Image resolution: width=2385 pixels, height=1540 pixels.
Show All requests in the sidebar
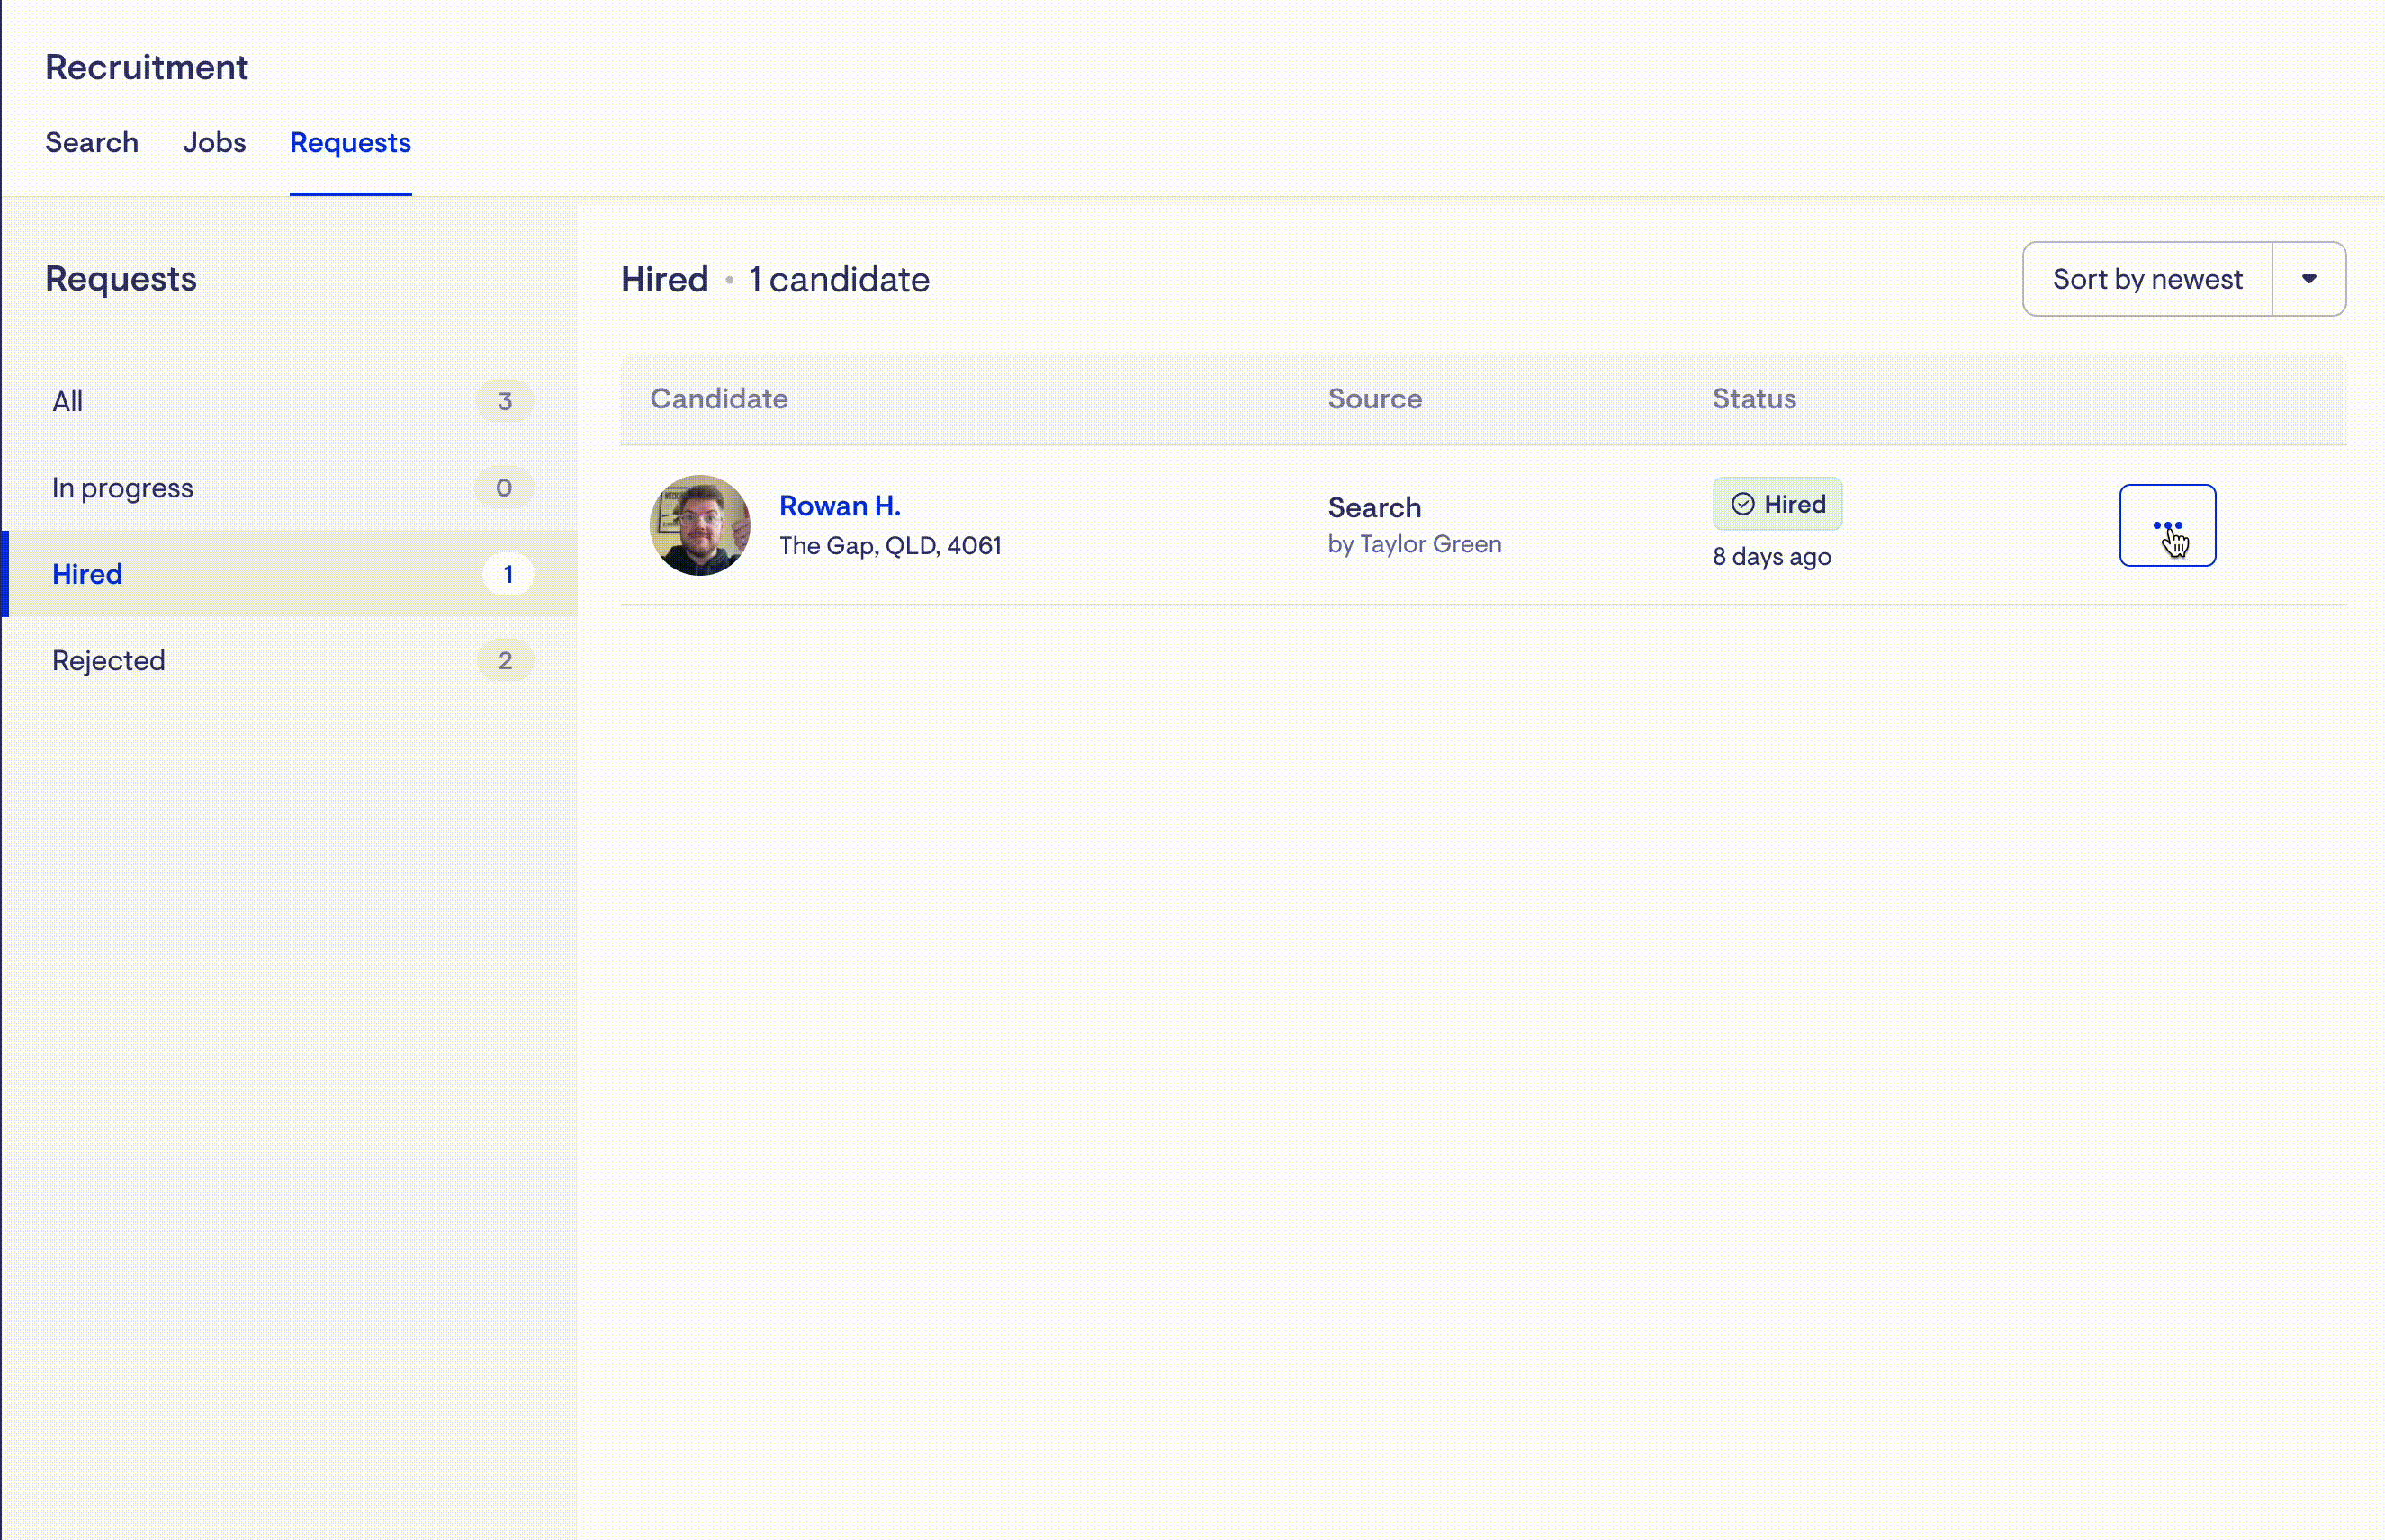(x=68, y=401)
